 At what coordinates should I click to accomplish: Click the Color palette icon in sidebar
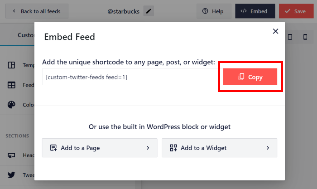click(12, 105)
